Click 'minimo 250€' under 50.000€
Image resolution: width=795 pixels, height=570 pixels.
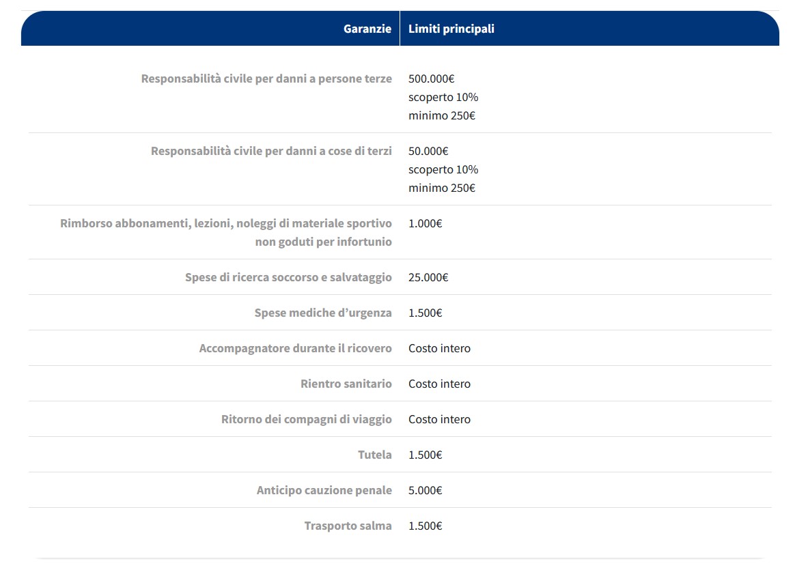tap(442, 188)
